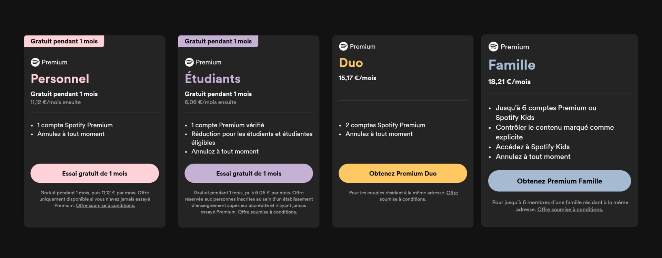Start the free trial for Premium Personnel

tap(94, 173)
